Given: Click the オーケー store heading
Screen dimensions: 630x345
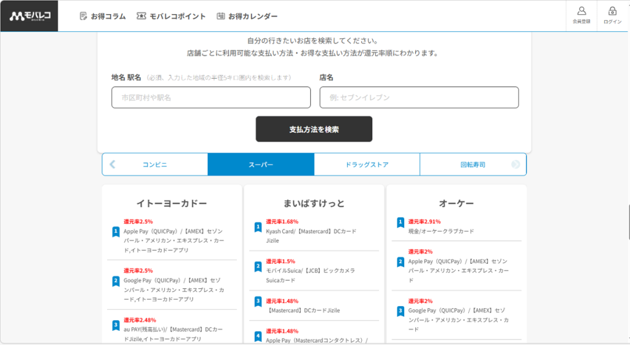Looking at the screenshot, I should (x=457, y=203).
